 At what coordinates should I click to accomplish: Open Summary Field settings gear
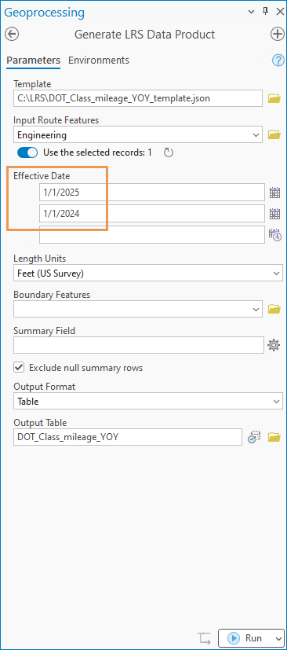tap(274, 345)
